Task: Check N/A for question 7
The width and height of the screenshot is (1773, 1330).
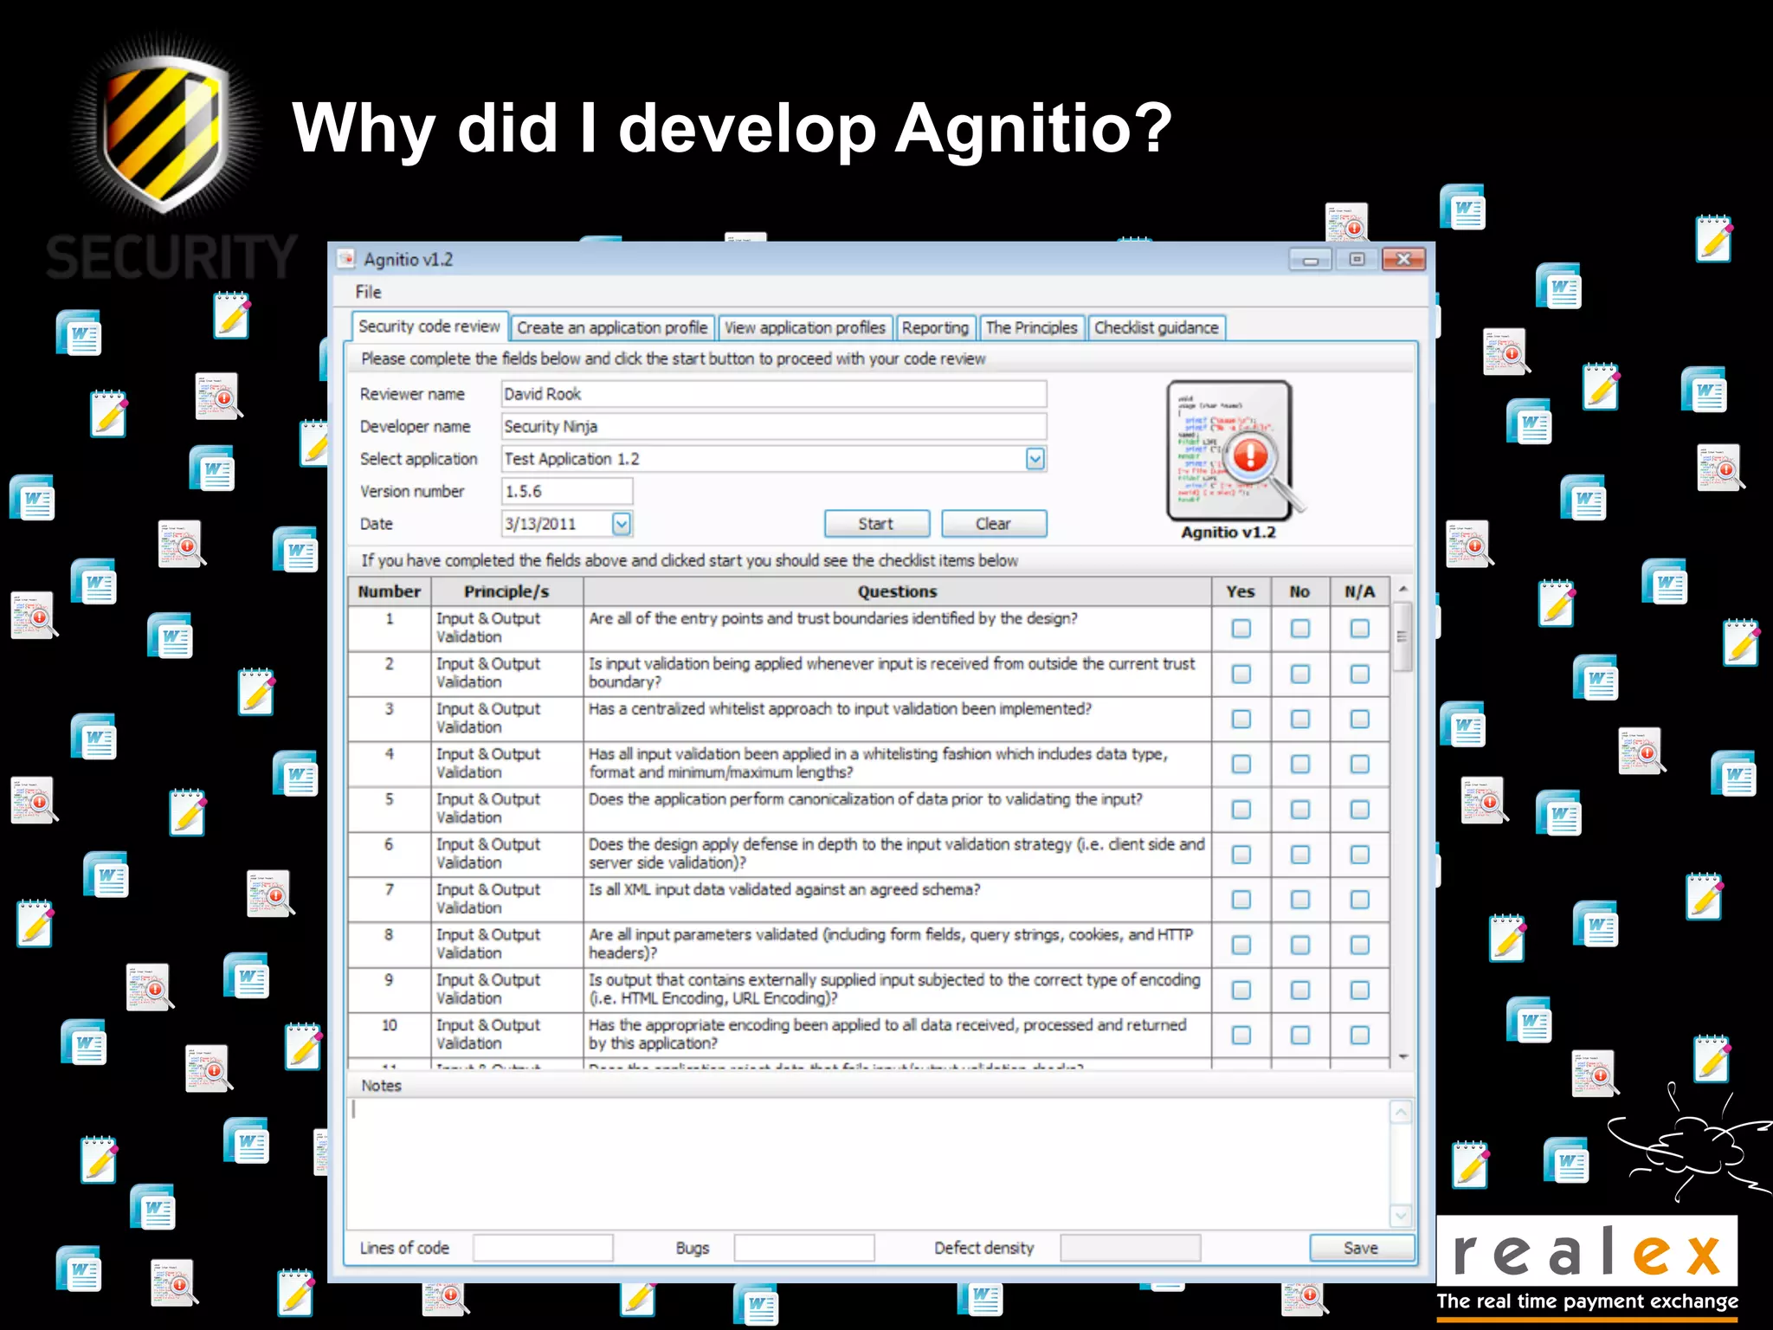Action: click(1360, 900)
